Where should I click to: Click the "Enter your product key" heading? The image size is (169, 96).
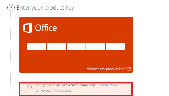coord(45,8)
